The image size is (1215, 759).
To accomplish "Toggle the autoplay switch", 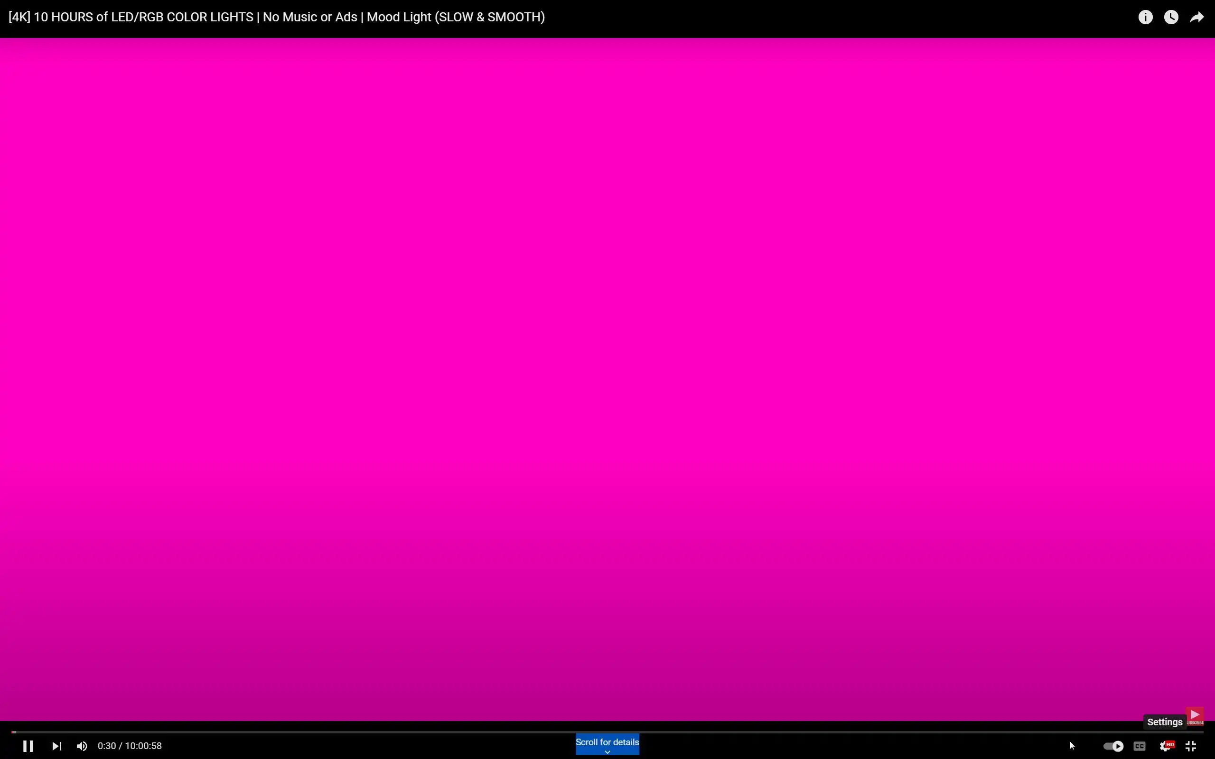I will [1113, 746].
